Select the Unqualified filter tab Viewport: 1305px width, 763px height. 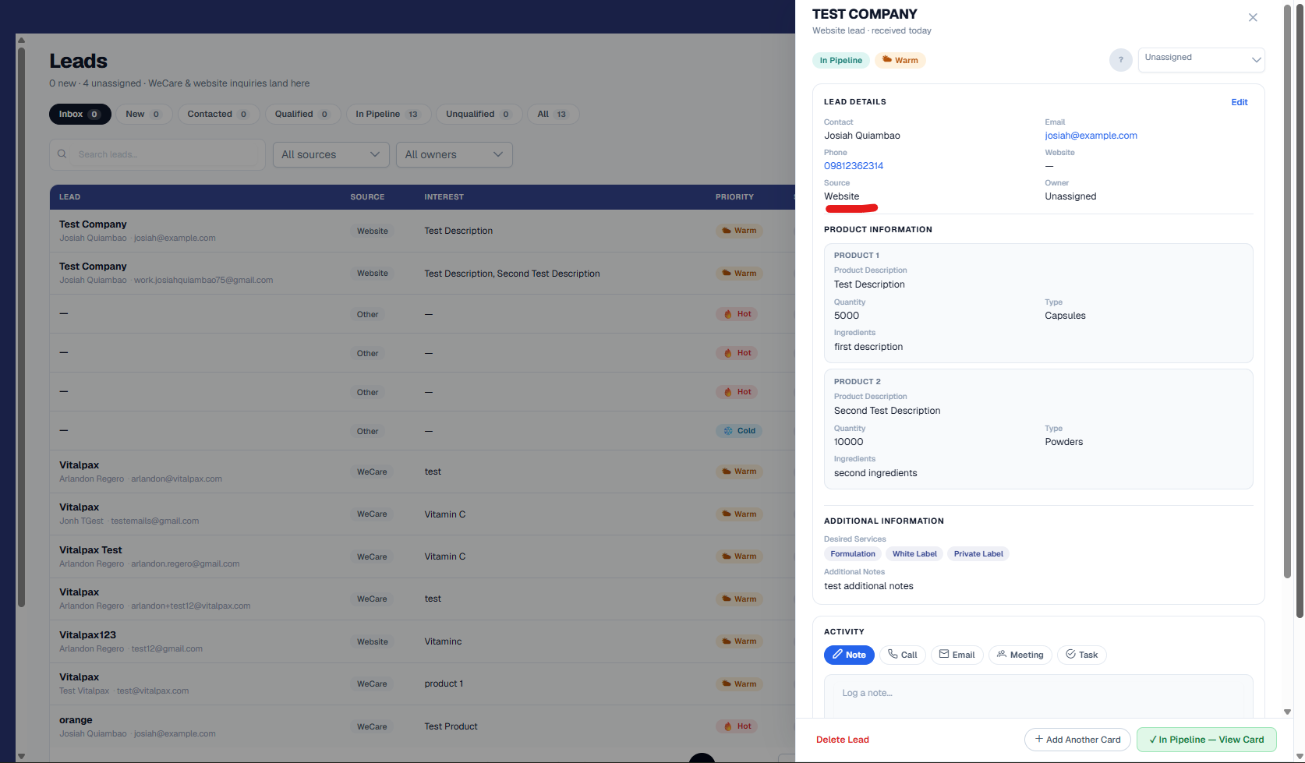coord(479,114)
